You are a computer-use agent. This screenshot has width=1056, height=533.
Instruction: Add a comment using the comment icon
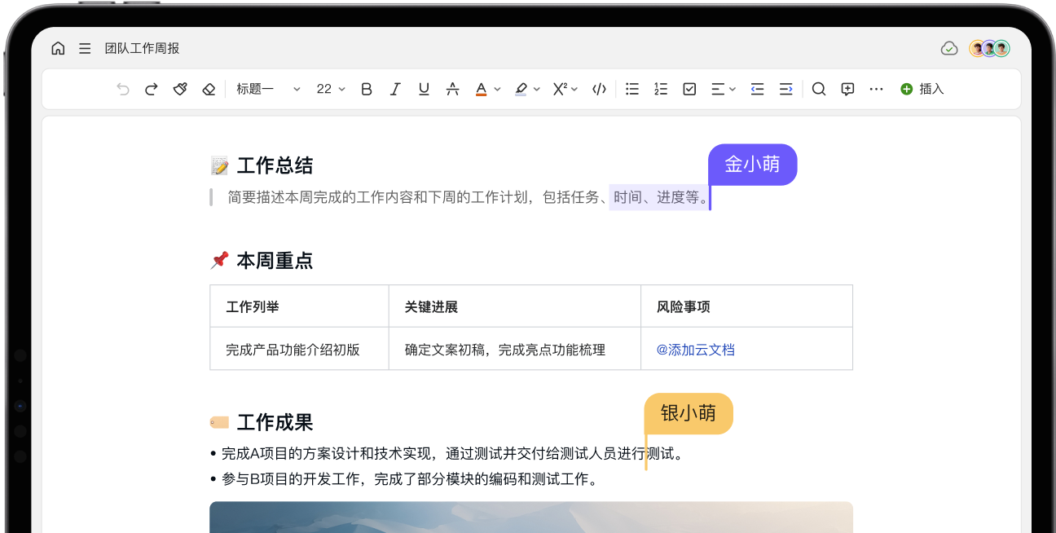847,90
